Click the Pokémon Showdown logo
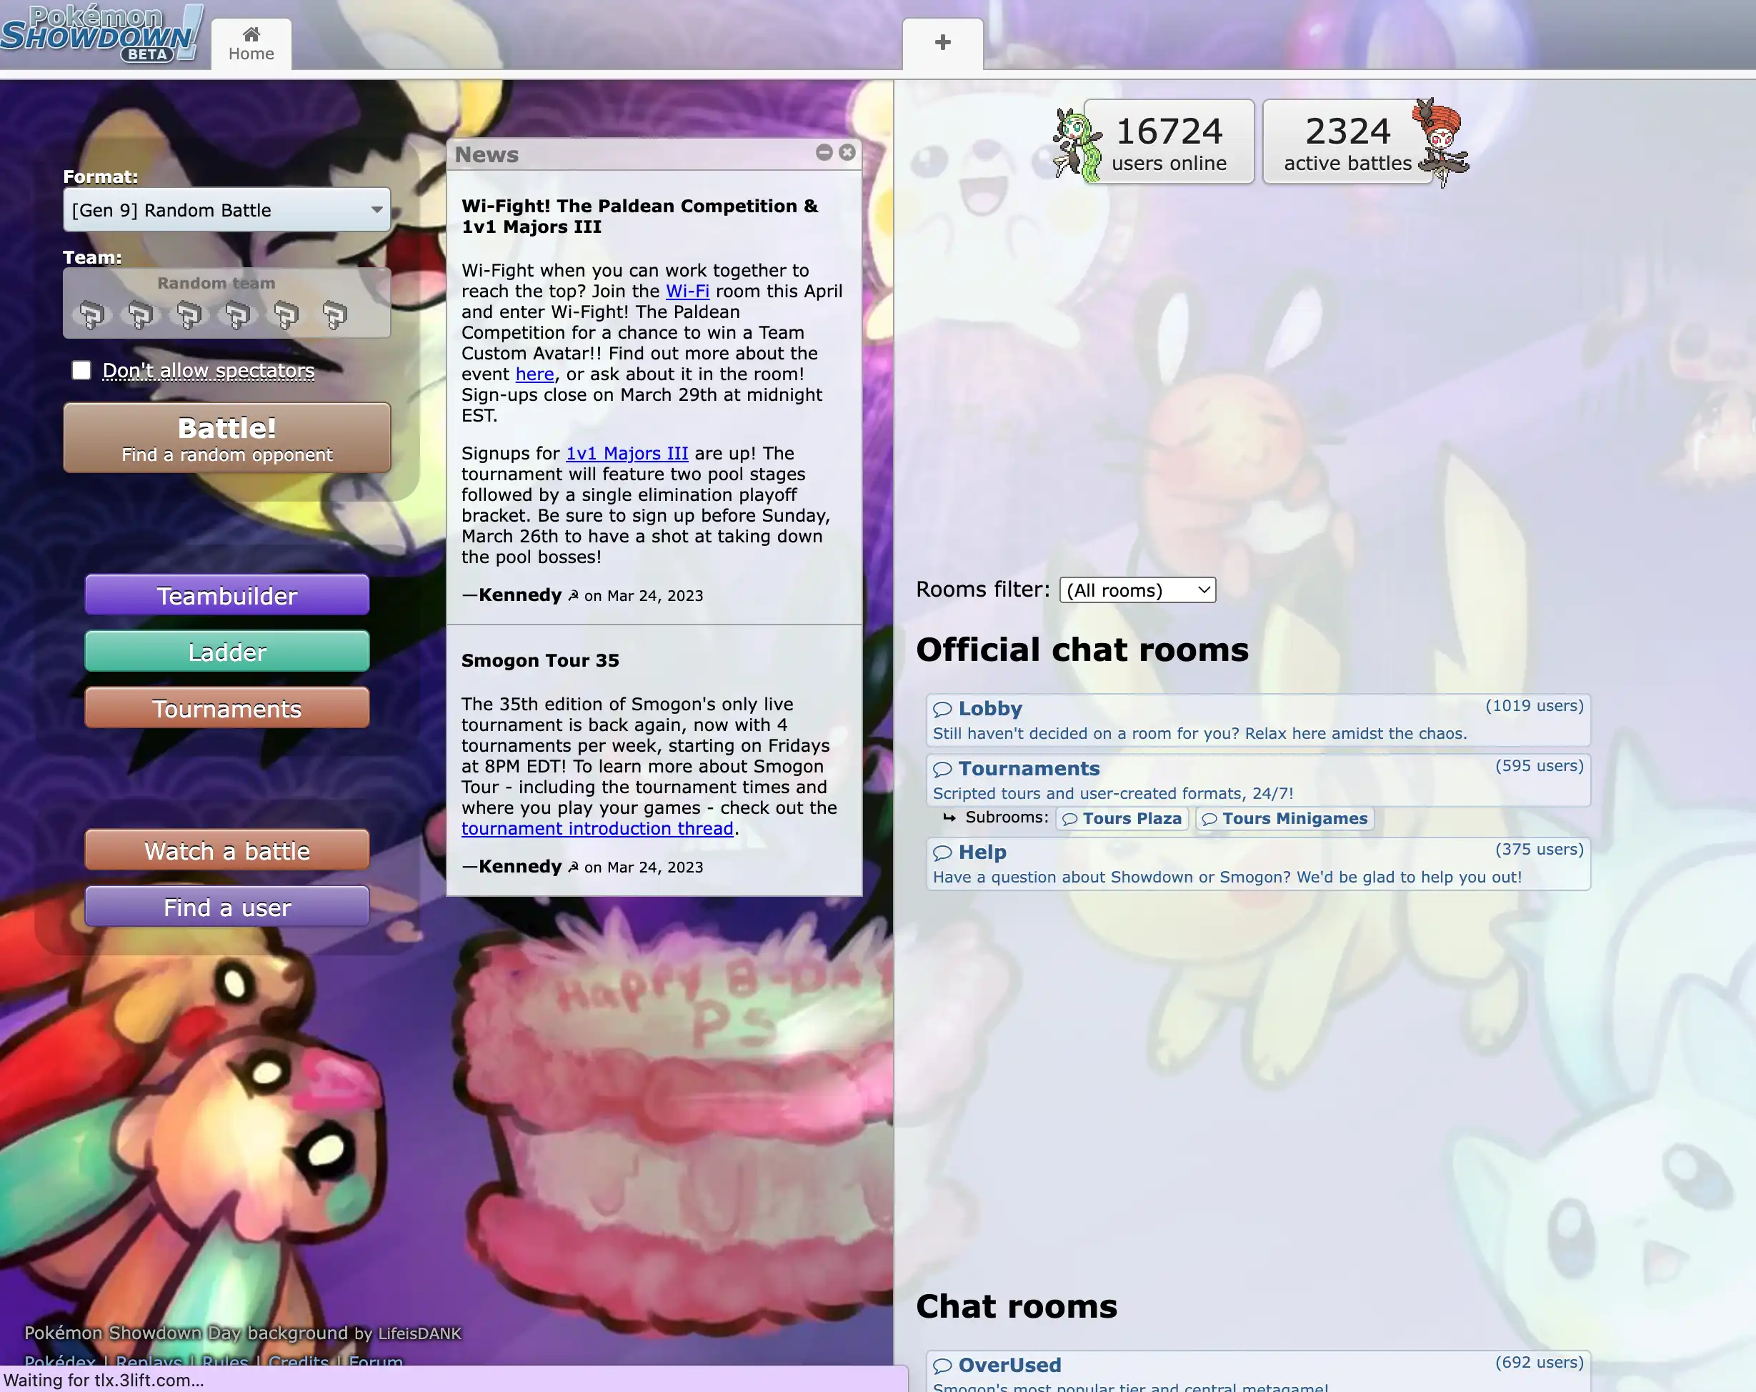 [x=101, y=34]
